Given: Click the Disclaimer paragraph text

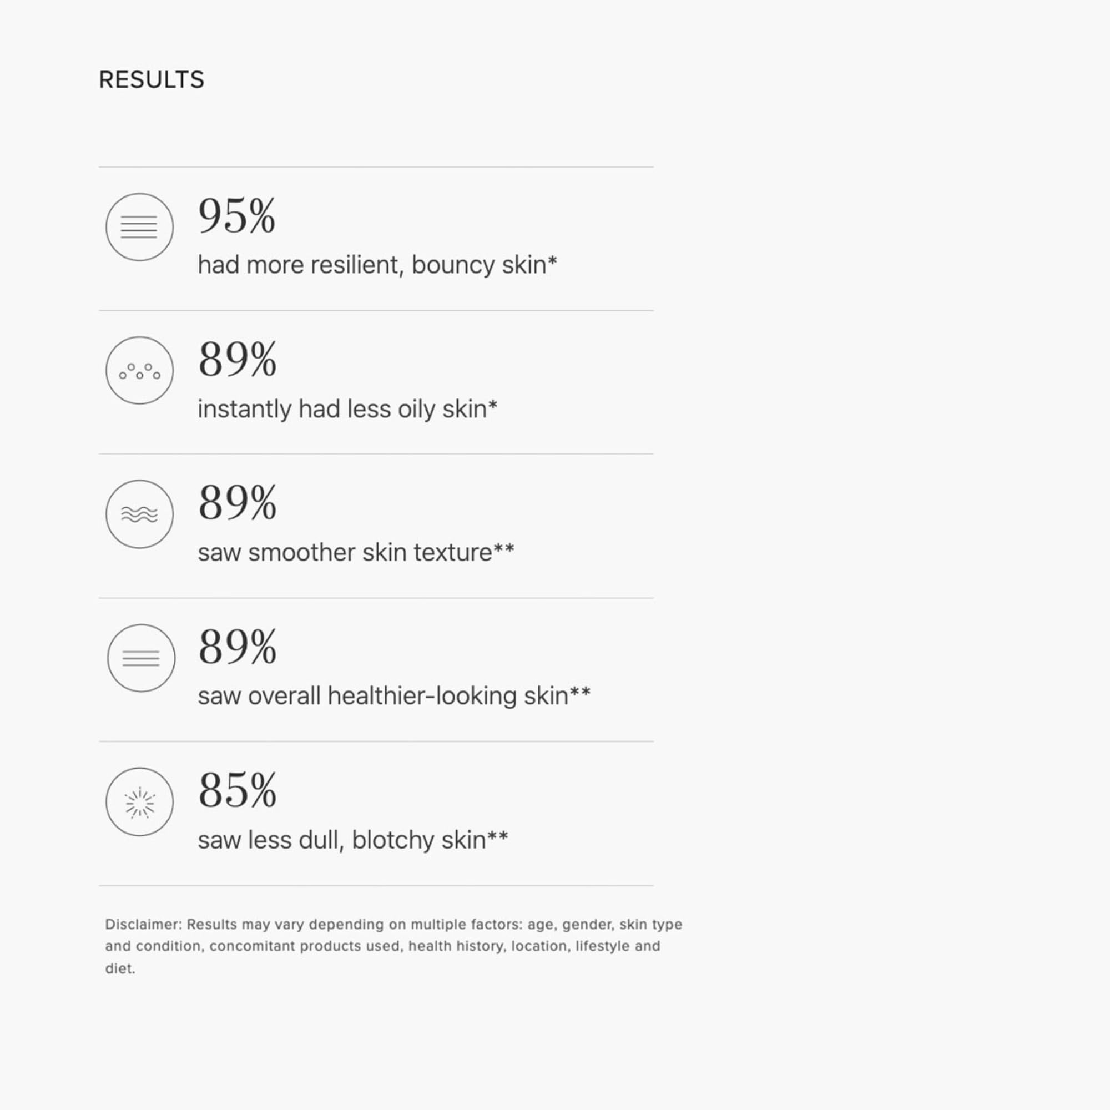Looking at the screenshot, I should (x=393, y=946).
